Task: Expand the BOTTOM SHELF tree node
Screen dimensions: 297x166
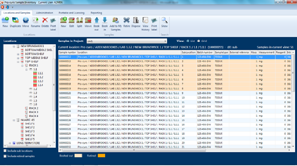Action: click(18, 54)
